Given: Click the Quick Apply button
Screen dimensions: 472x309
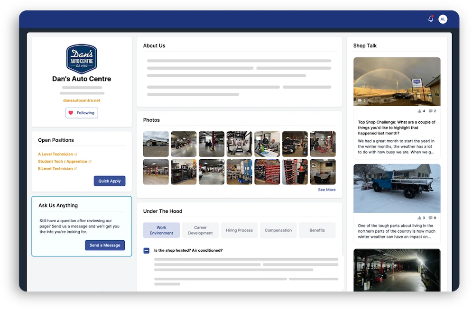Looking at the screenshot, I should pyautogui.click(x=110, y=181).
